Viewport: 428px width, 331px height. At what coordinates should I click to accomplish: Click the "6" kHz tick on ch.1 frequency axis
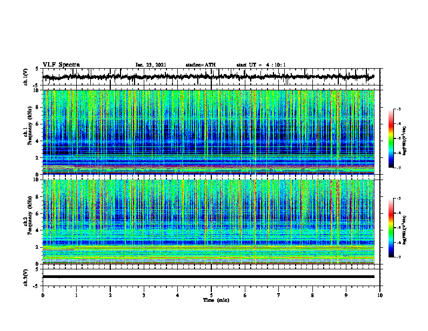pos(38,124)
